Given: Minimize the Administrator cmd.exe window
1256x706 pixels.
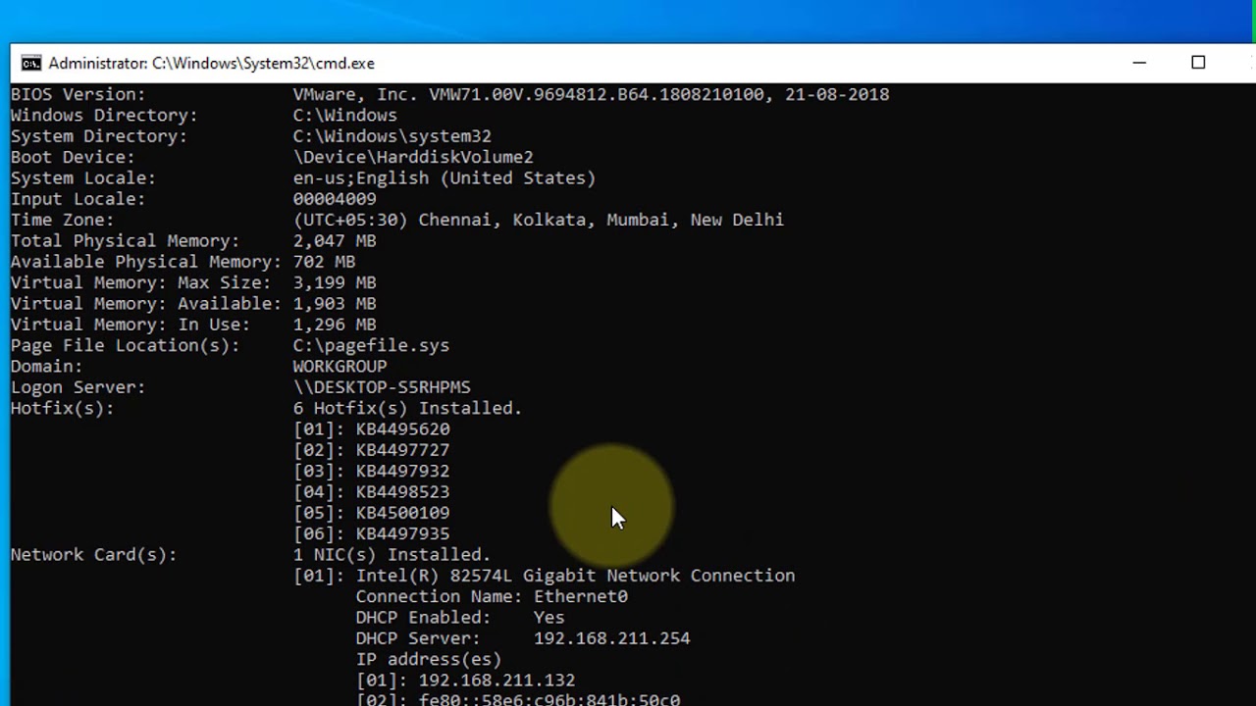Looking at the screenshot, I should 1139,63.
